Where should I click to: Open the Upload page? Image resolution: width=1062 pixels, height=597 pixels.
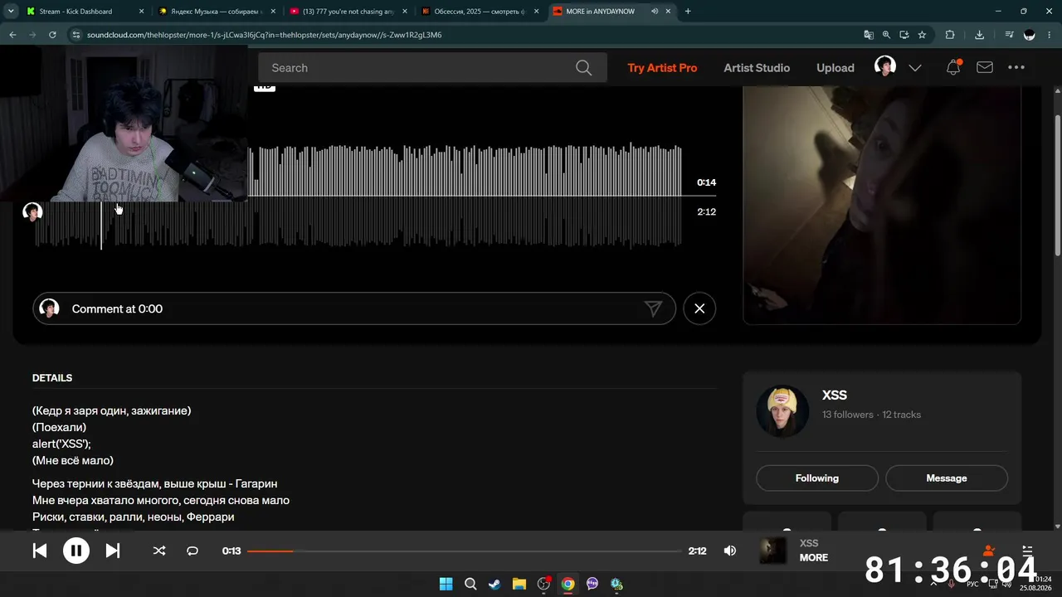835,68
